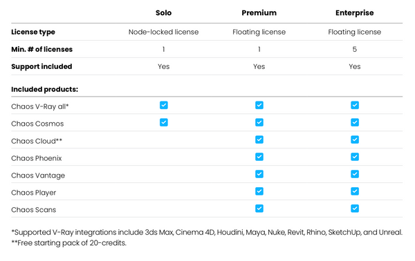Click the Included products heading
The height and width of the screenshot is (261, 415).
(x=44, y=89)
